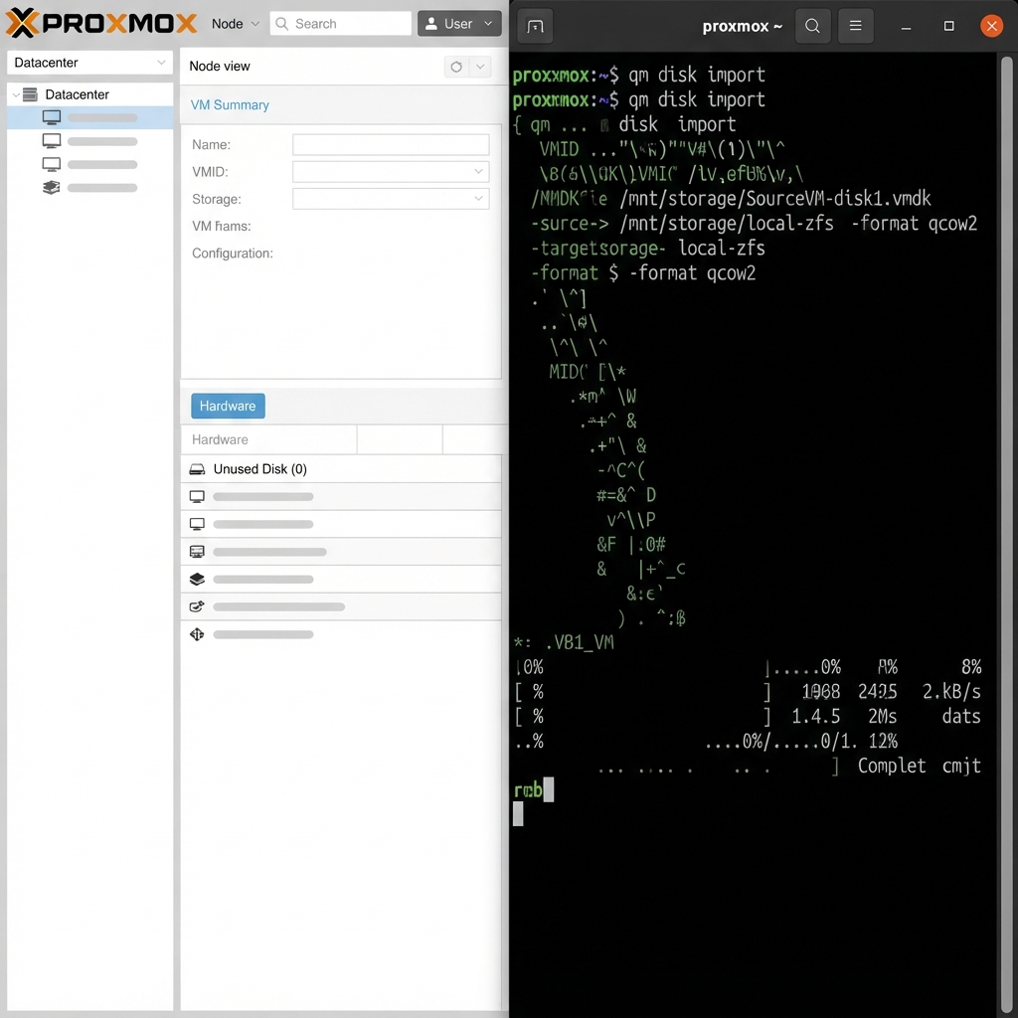This screenshot has width=1018, height=1018.
Task: Click the monitor icon below Unused Disk
Action: pos(197,497)
